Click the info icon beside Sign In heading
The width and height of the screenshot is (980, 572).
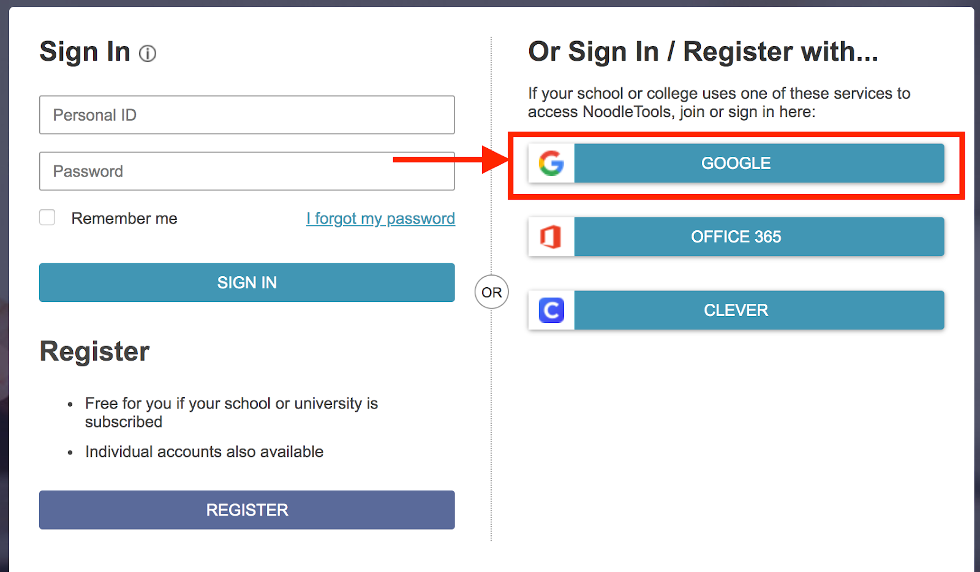point(148,54)
